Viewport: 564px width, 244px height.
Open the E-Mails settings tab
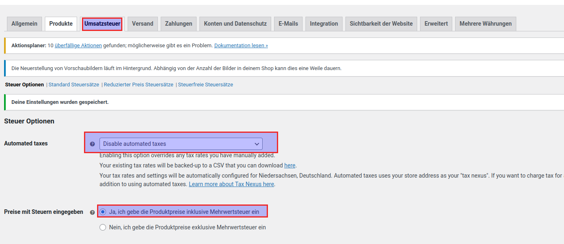(x=288, y=24)
